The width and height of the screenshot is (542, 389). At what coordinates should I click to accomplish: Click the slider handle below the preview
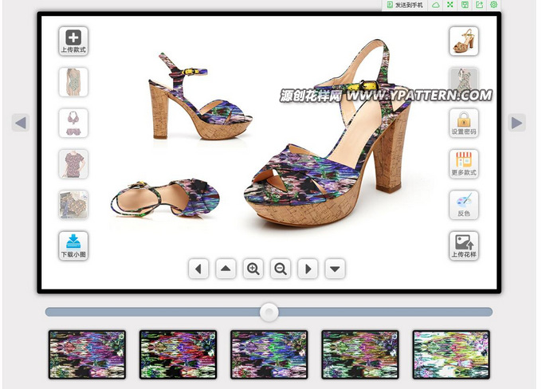[x=270, y=312]
